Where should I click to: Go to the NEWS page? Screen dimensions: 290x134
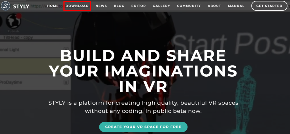tap(101, 6)
